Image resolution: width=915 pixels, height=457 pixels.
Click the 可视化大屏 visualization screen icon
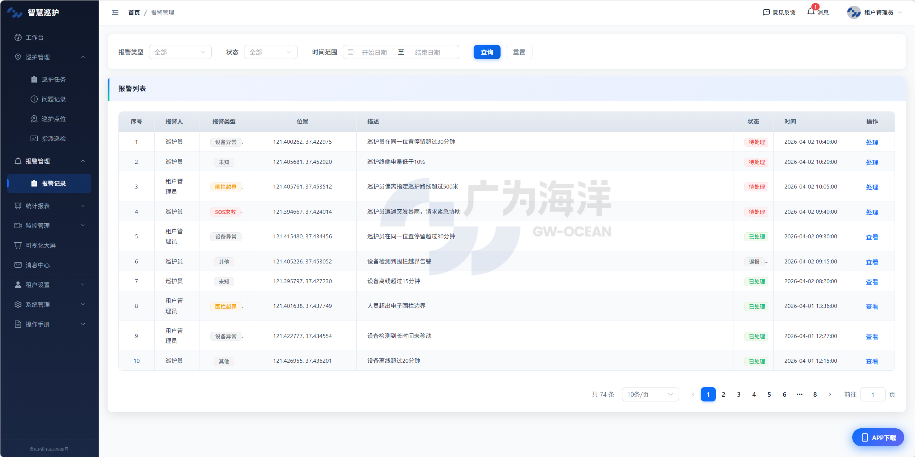(x=18, y=245)
